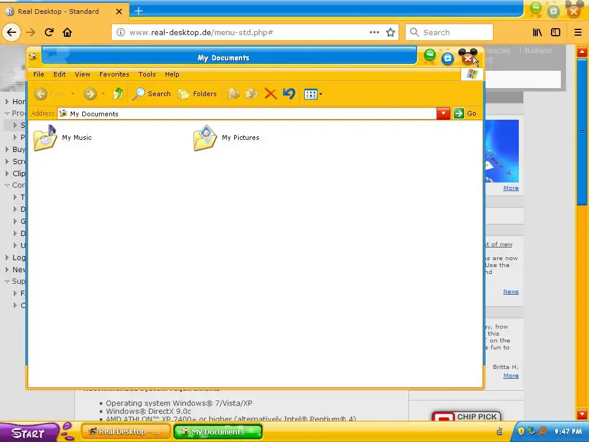Open the page actions three-dots menu
Screen dimensions: 589x442
pos(374,32)
